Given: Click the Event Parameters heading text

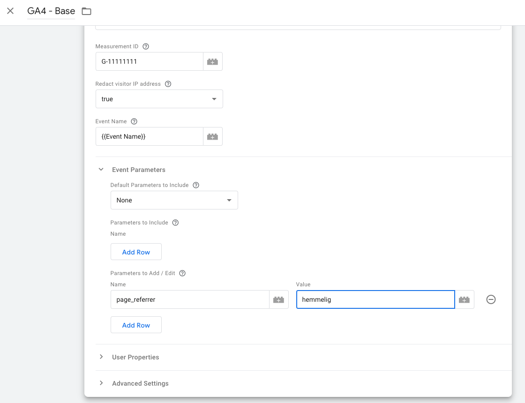Looking at the screenshot, I should click(139, 170).
